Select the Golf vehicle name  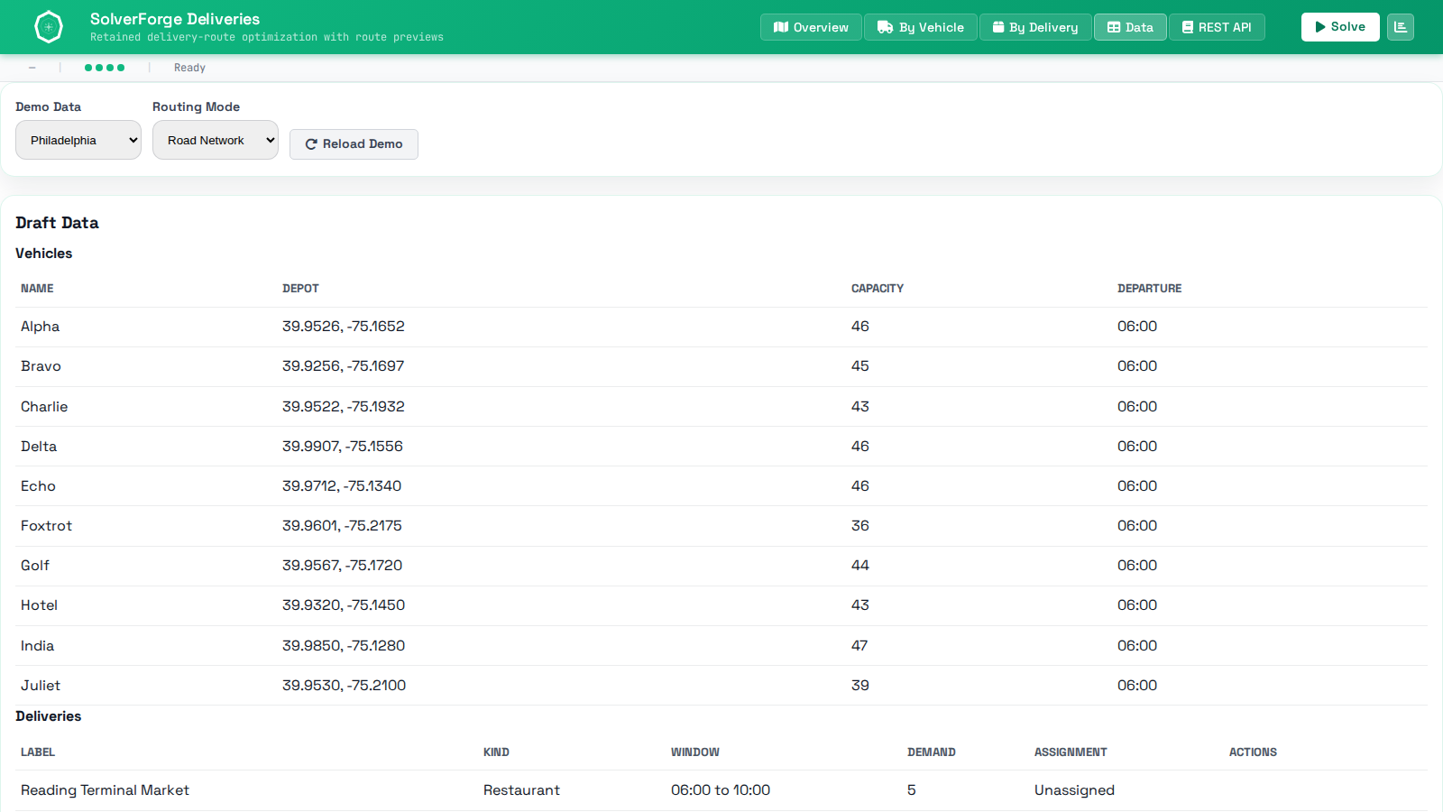coord(35,566)
